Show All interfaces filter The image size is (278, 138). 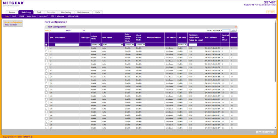click(x=83, y=31)
